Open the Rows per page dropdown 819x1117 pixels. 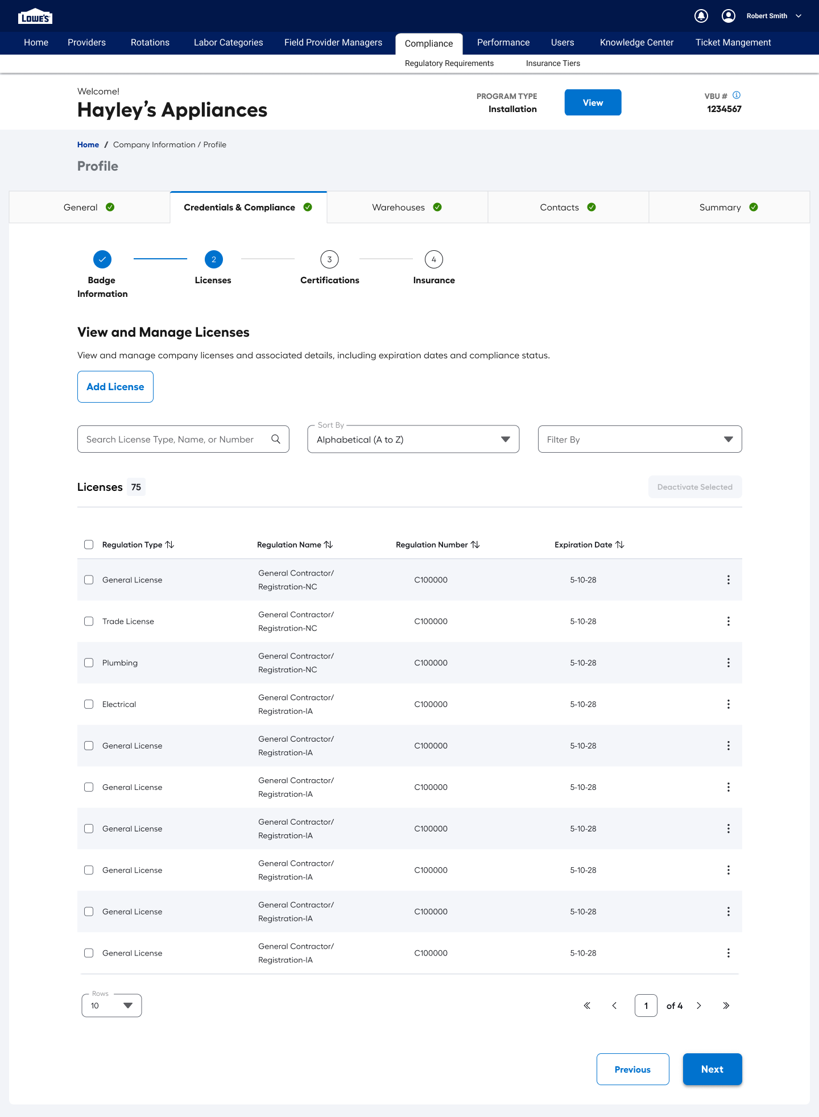point(111,1006)
